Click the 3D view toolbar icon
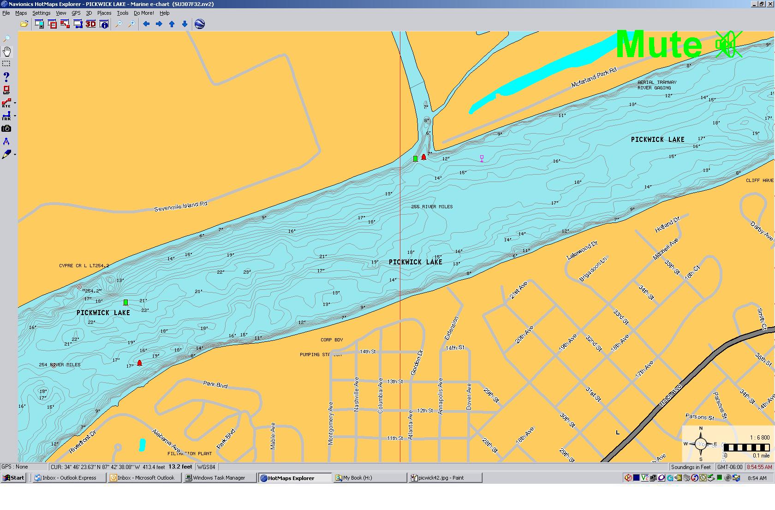 click(90, 24)
